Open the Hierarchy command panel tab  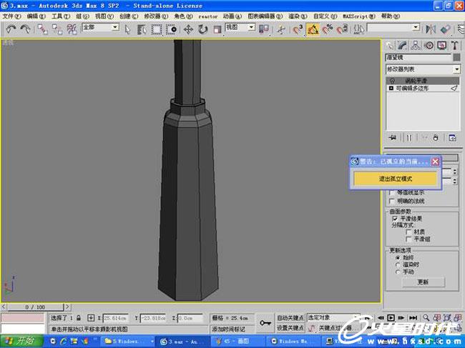click(x=416, y=45)
